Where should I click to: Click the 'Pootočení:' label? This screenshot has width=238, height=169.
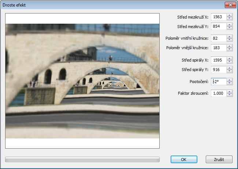click(x=199, y=82)
